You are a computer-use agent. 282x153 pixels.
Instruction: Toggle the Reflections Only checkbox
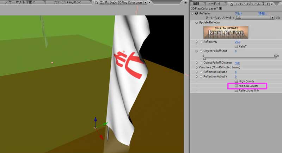click(236, 91)
